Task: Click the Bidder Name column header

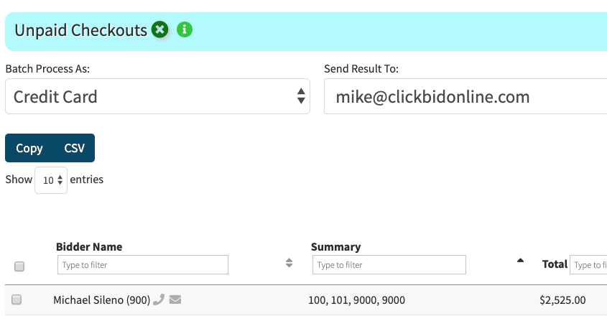Action: pos(89,247)
